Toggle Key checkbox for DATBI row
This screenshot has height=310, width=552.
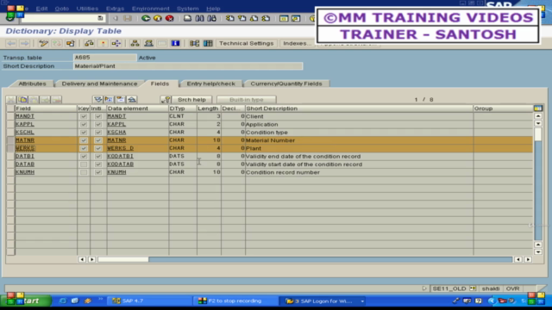coord(84,157)
